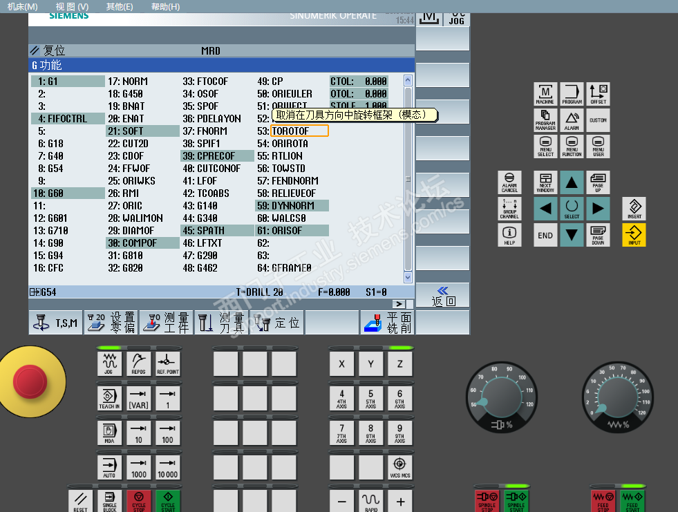Click the G function list scroll-down arrow
Image resolution: width=678 pixels, height=512 pixels.
tap(408, 277)
